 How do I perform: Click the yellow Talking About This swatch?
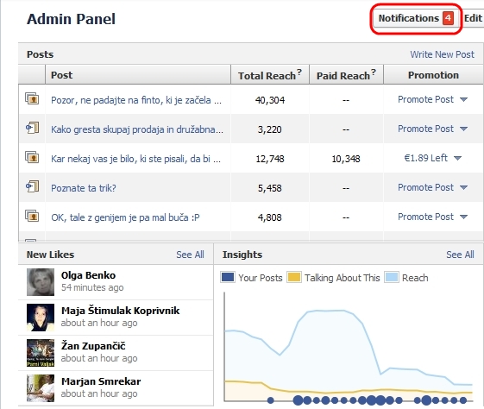tap(294, 277)
